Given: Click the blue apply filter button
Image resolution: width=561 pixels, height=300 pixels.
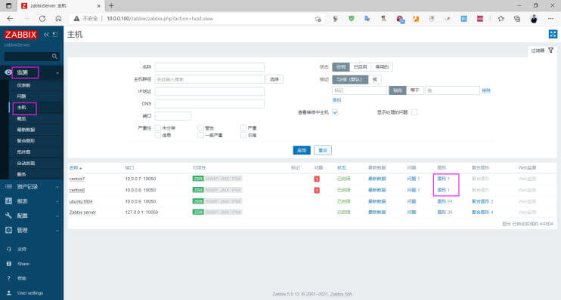Looking at the screenshot, I should coord(302,150).
